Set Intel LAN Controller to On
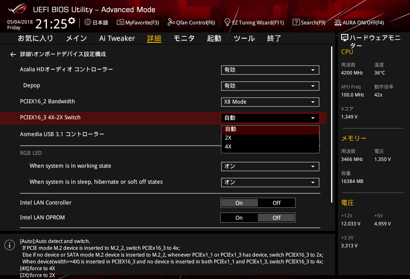The image size is (410, 279). 239,203
